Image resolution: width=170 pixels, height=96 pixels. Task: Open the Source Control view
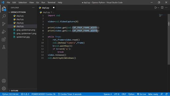coord(4,24)
